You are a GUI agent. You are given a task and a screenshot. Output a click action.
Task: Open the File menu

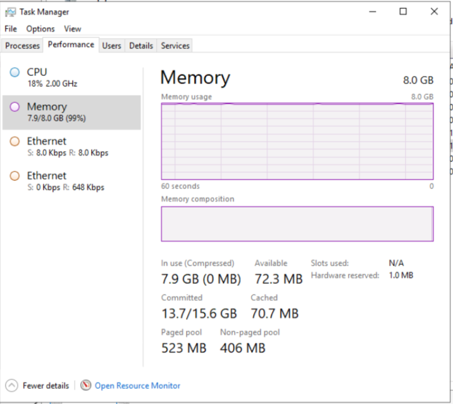(11, 29)
